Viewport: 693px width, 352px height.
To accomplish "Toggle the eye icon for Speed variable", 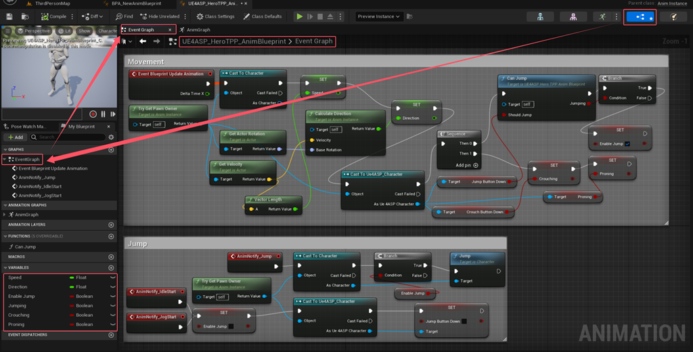I will tap(113, 278).
